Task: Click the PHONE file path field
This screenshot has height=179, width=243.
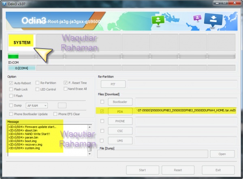Action: click(x=186, y=121)
